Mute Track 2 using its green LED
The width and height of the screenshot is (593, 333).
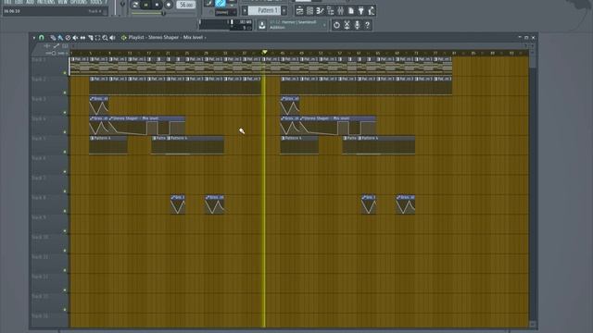point(65,92)
